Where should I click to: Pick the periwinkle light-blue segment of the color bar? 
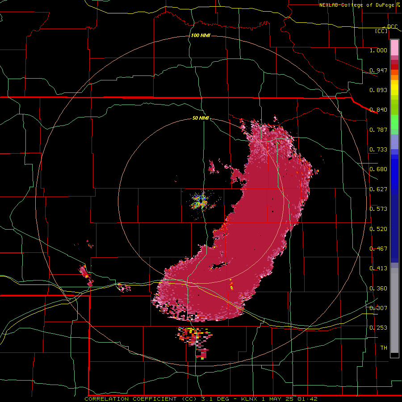tap(394, 142)
